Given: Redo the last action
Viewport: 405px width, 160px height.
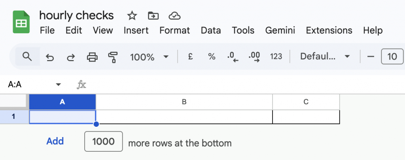Looking at the screenshot, I should [x=71, y=57].
